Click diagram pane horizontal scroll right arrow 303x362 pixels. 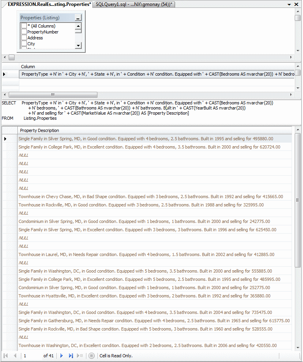coord(291,57)
